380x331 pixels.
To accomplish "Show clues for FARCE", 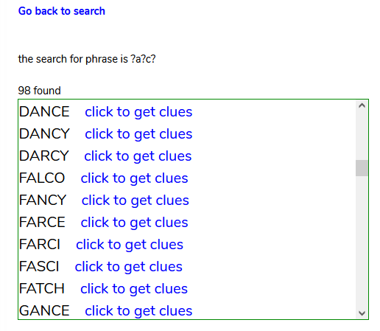I will tap(134, 223).
